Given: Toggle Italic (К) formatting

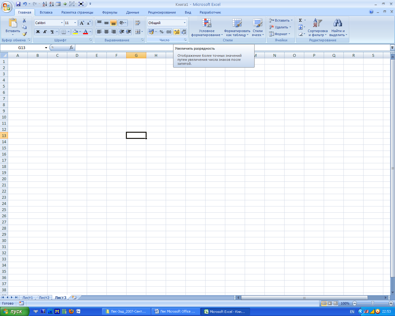Looking at the screenshot, I should [45, 32].
